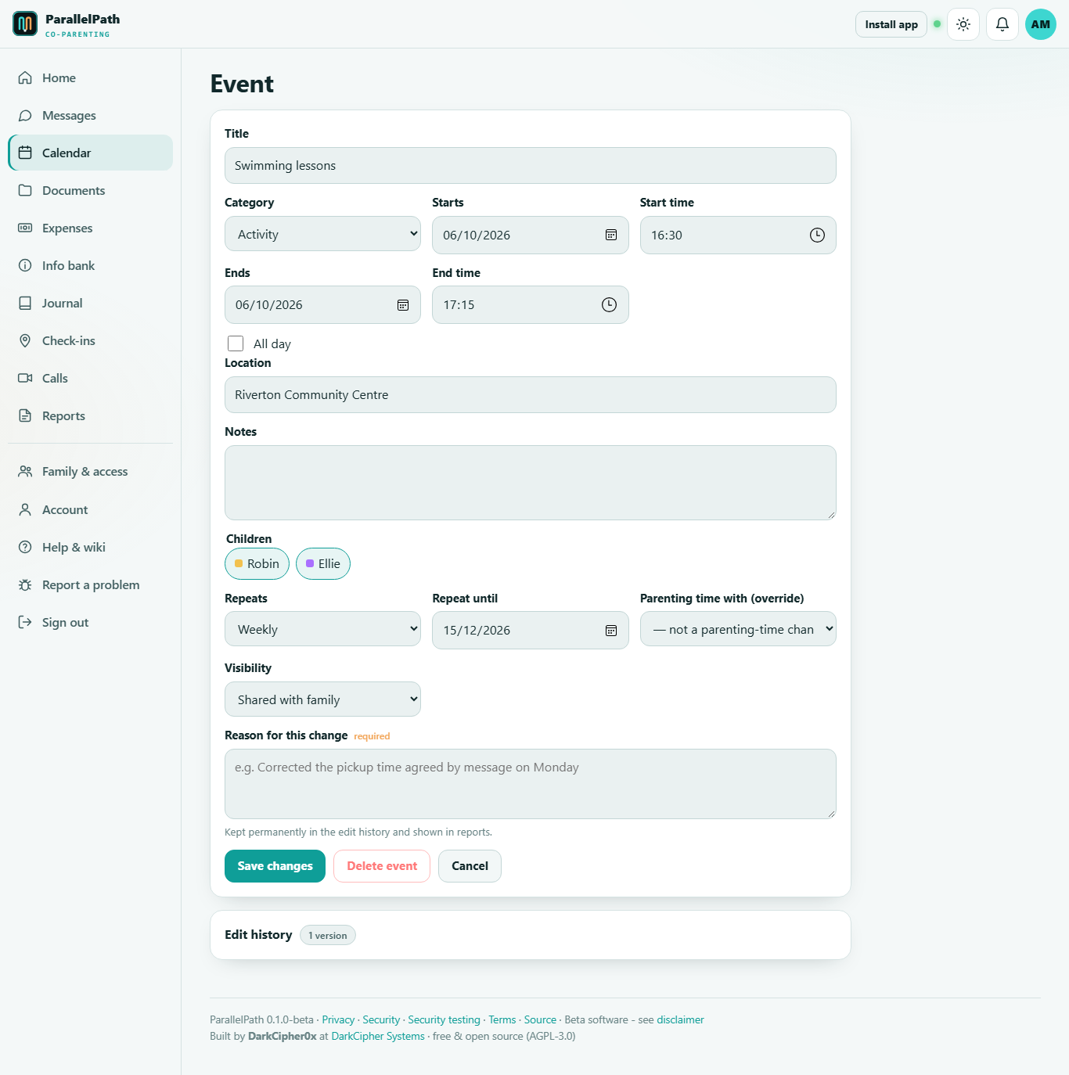The height and width of the screenshot is (1075, 1069).
Task: Open the Security testing footer link
Action: (444, 1019)
